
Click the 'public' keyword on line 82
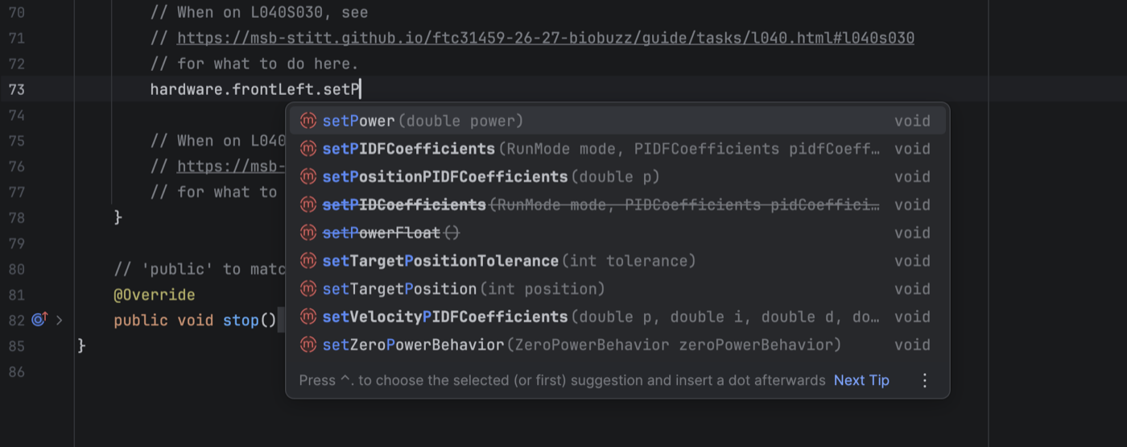tap(141, 321)
